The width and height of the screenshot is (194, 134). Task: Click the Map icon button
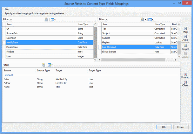tap(185, 30)
